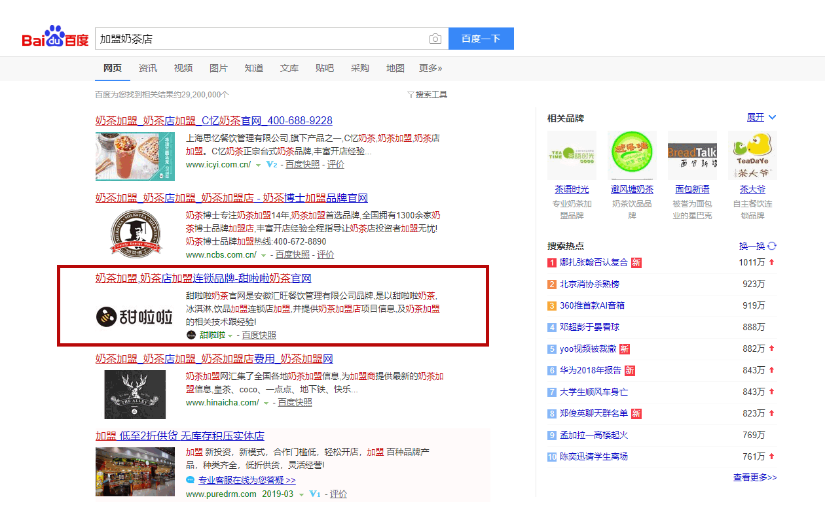
Task: Open the 采购 tab
Action: (x=360, y=68)
